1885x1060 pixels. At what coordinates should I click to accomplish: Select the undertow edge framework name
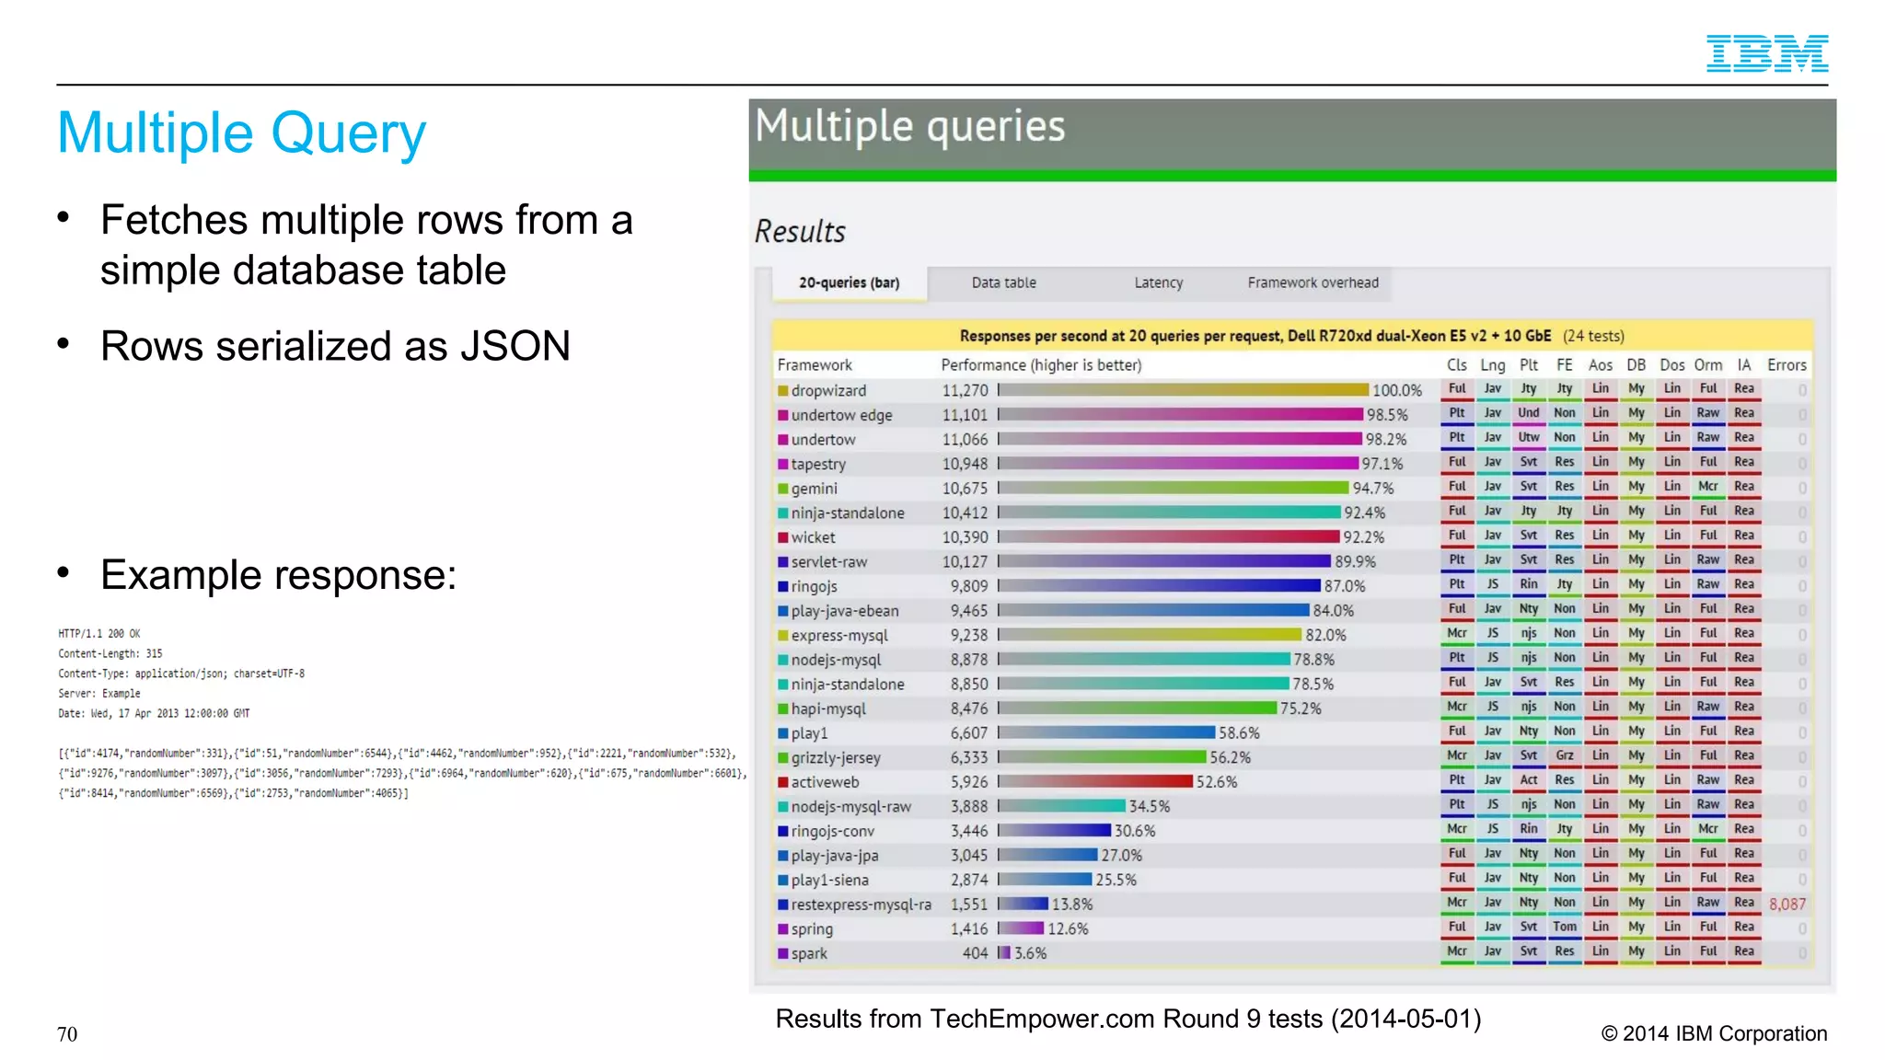(841, 415)
